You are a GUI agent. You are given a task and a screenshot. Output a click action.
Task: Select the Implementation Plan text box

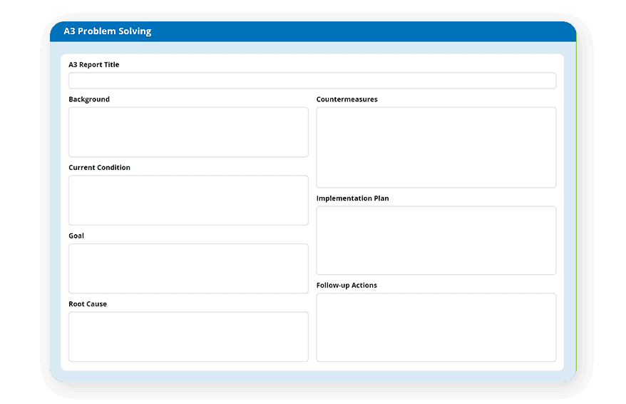436,241
